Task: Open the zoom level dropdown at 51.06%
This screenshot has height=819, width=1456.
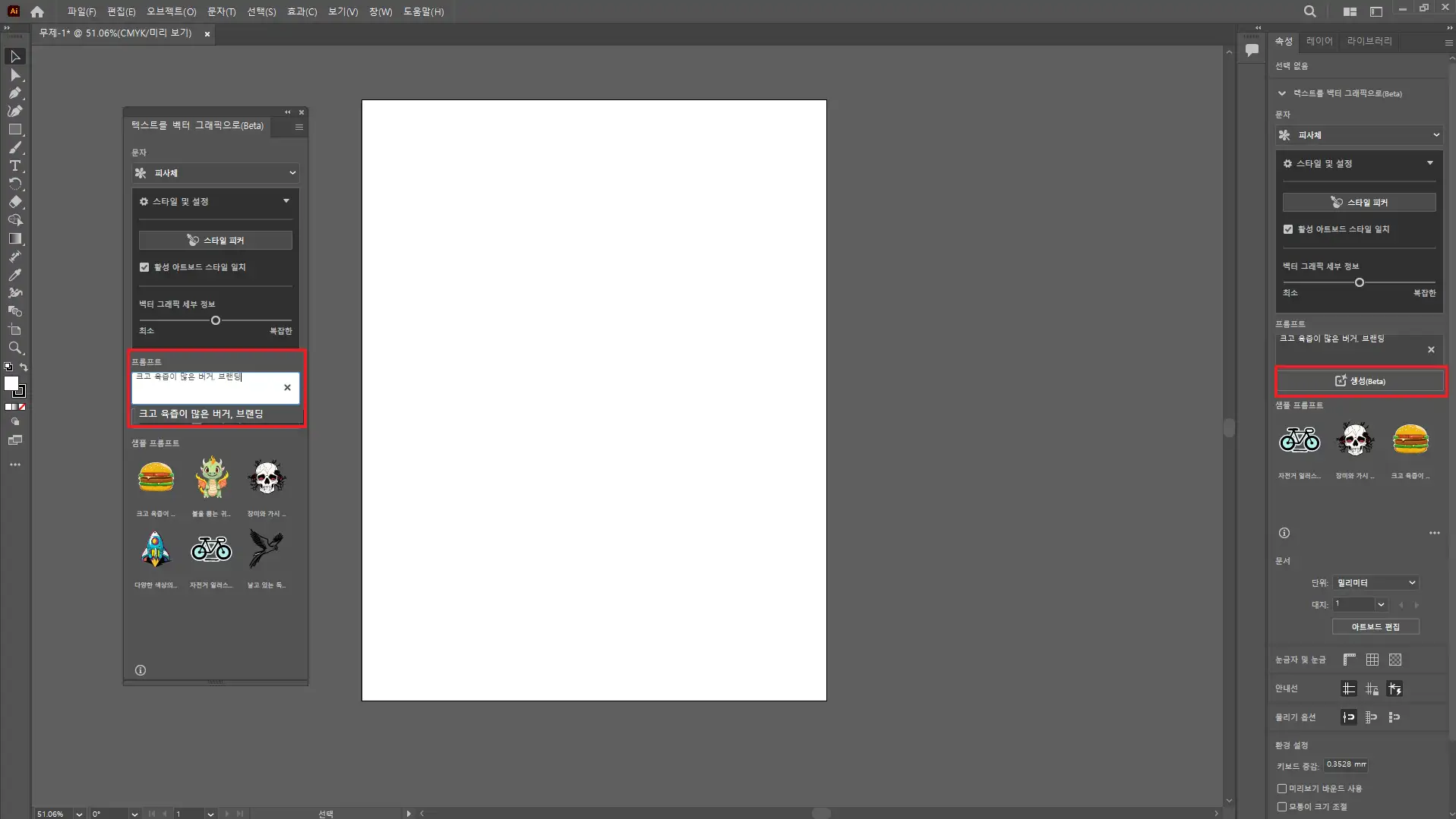Action: [x=79, y=814]
